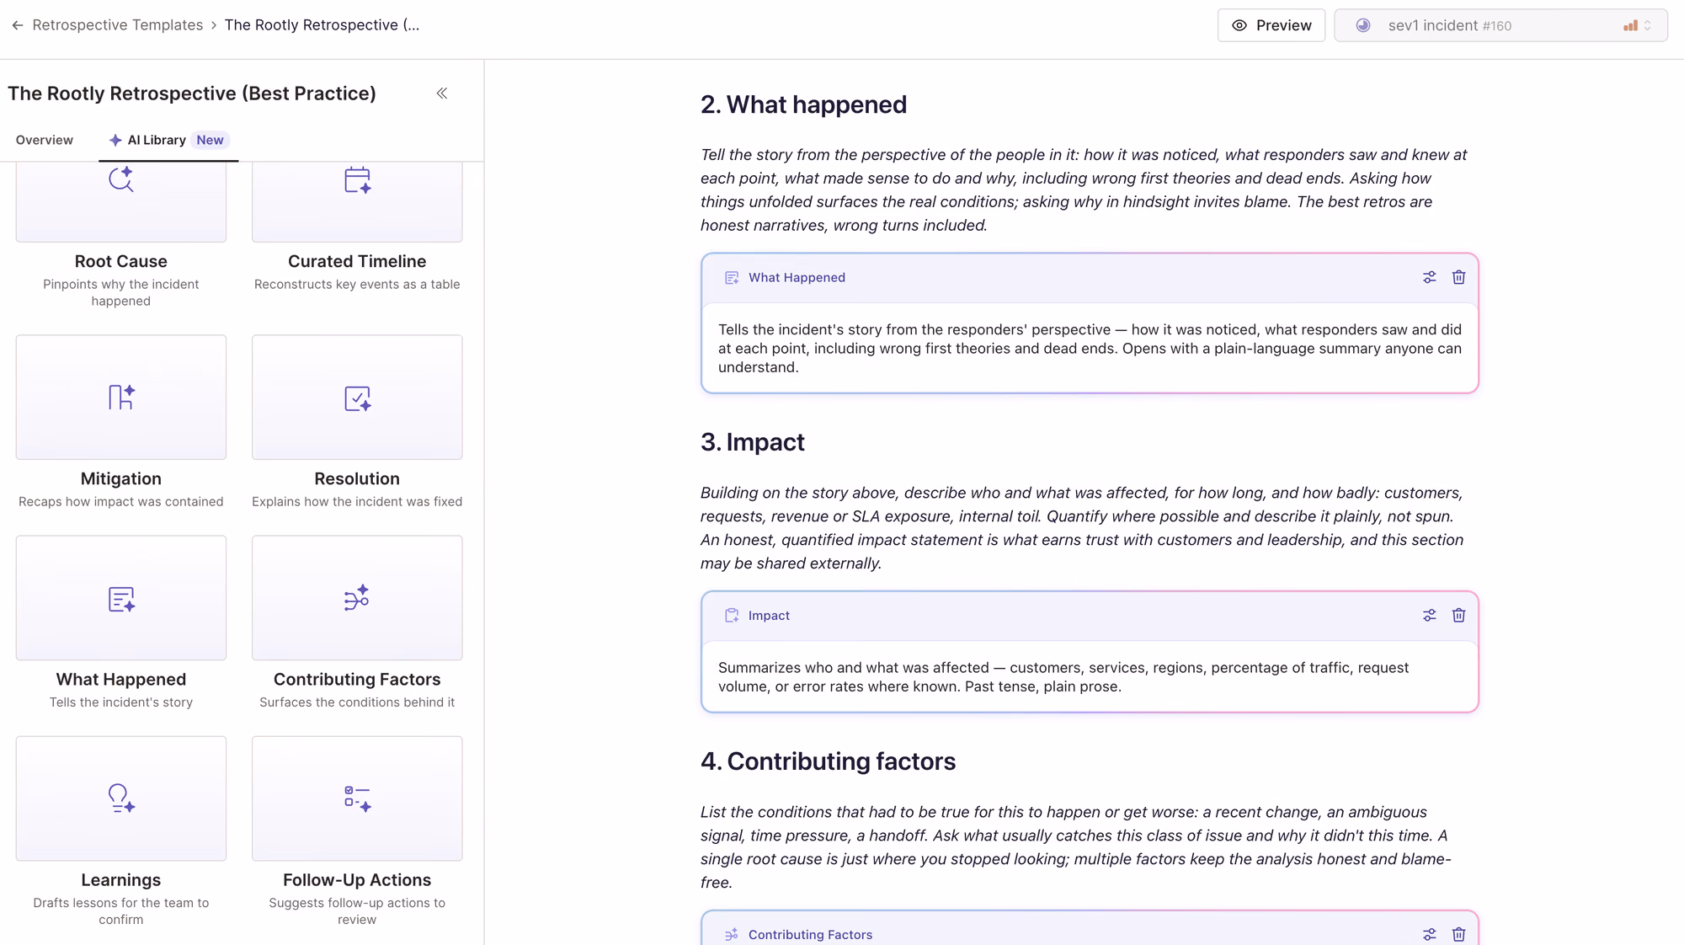Click the New badge on AI Library
1684x945 pixels.
(210, 140)
